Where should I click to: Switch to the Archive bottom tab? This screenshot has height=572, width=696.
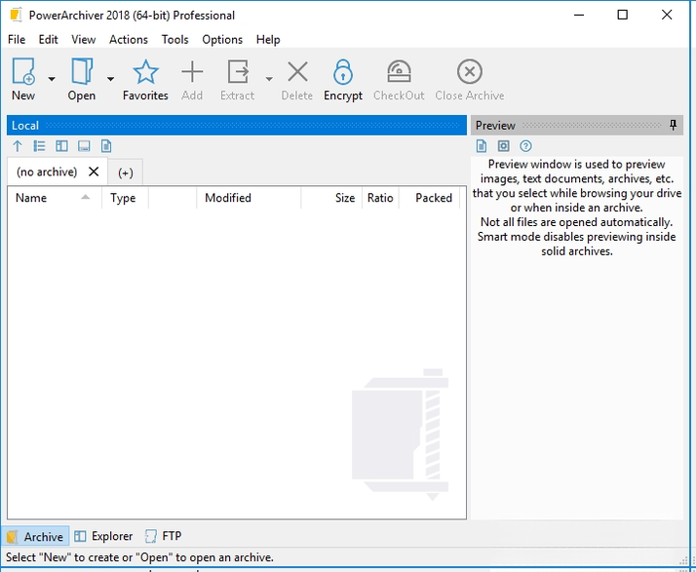(x=35, y=537)
